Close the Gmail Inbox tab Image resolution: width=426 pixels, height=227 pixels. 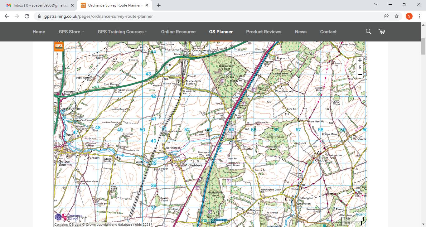pos(72,5)
